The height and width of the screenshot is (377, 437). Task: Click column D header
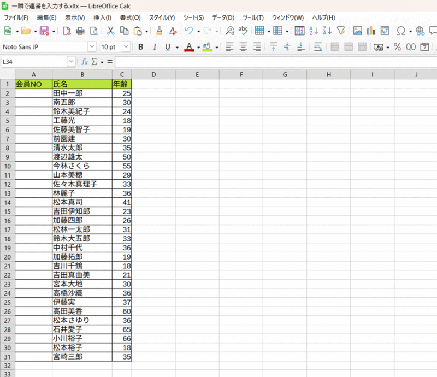coord(153,74)
